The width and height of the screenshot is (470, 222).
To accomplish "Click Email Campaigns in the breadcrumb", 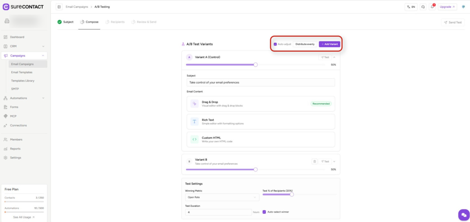I will click(77, 7).
